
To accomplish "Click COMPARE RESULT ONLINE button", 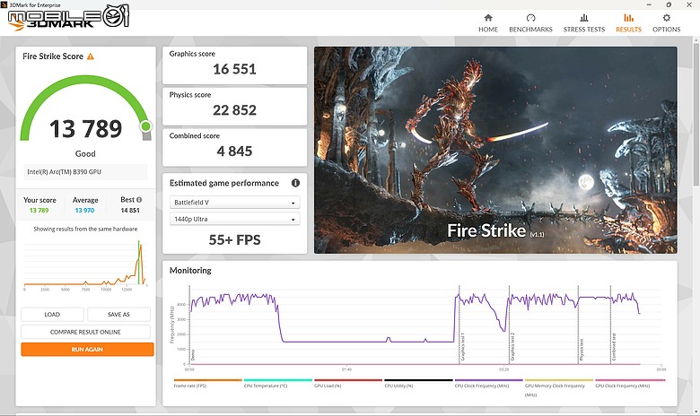I will [x=85, y=332].
